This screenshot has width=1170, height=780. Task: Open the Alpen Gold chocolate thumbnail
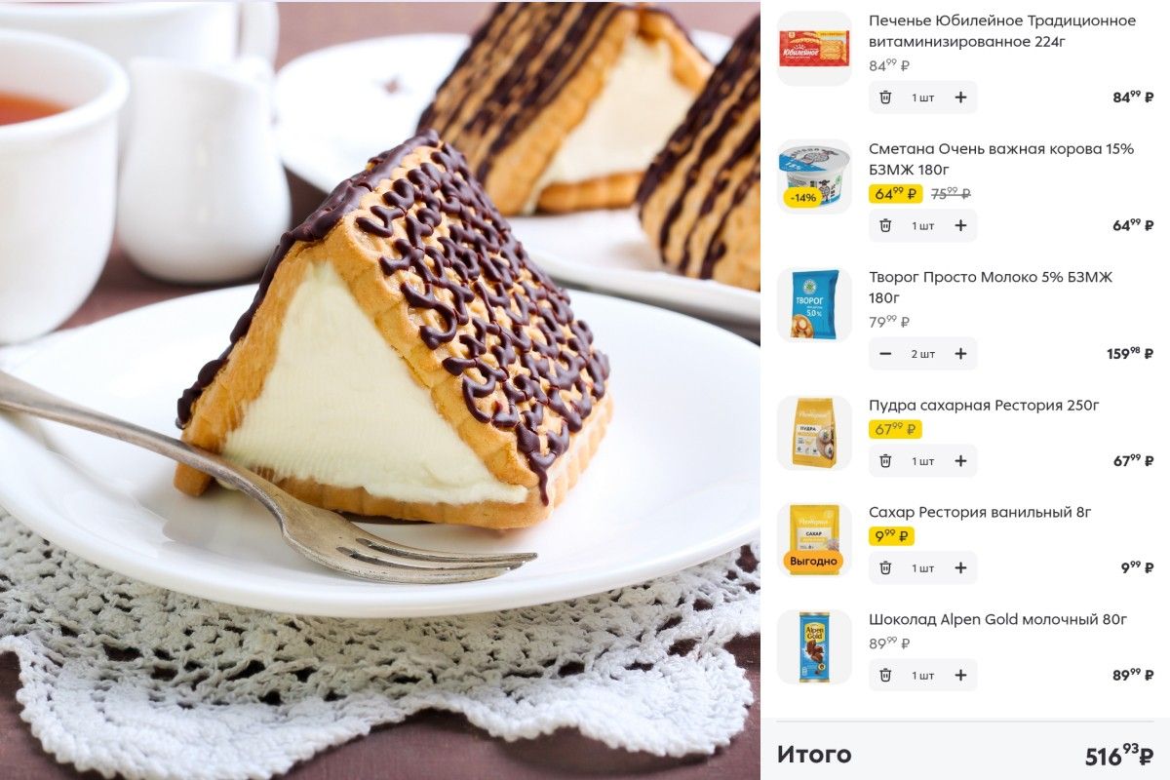(814, 646)
